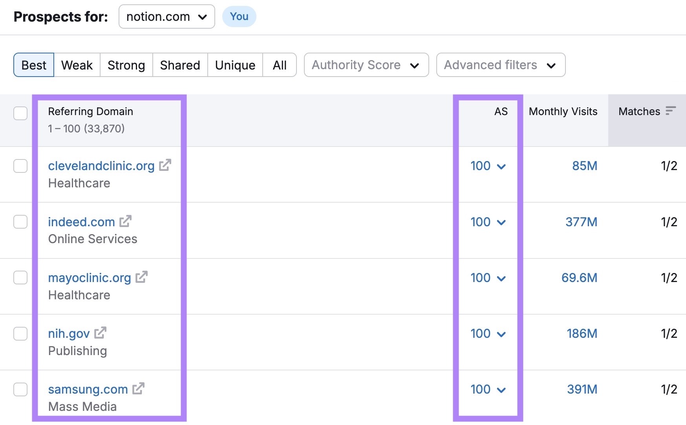
Task: Click Healthcare category under clevelandclinic.org
Action: 79,183
